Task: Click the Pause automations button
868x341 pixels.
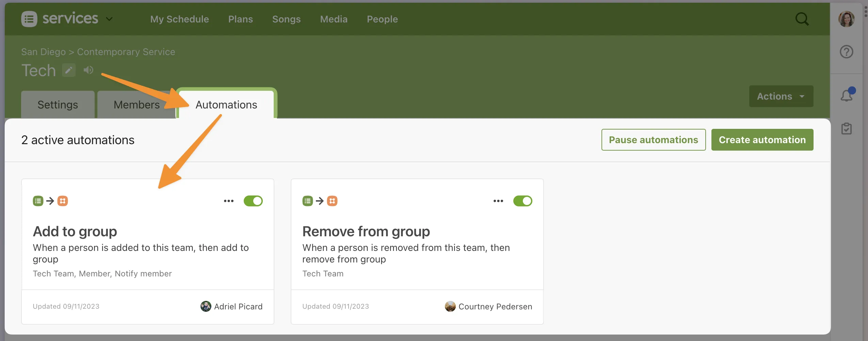Action: tap(653, 140)
